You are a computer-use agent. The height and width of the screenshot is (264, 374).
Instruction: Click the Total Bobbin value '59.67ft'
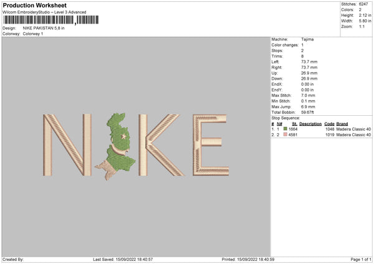click(x=307, y=112)
